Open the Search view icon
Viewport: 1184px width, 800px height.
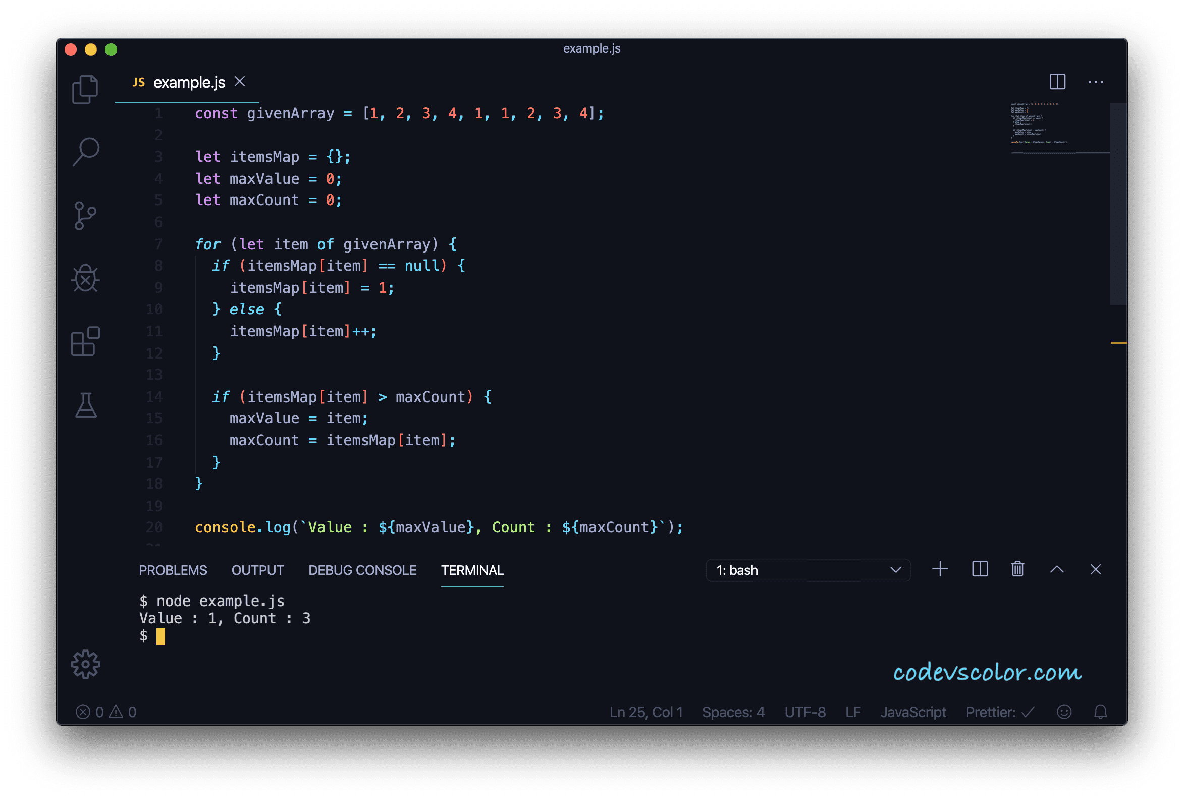coord(86,152)
